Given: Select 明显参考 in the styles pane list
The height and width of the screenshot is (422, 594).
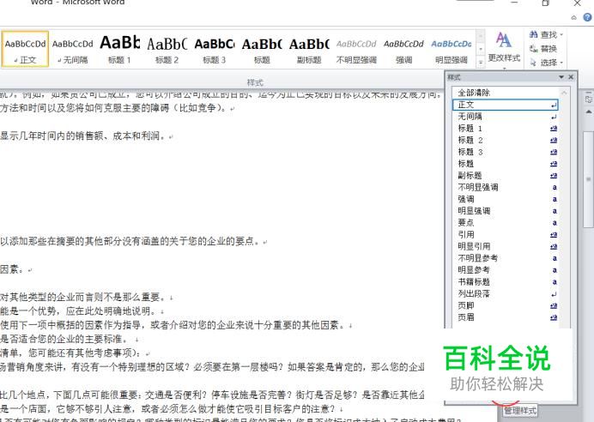Looking at the screenshot, I should (x=506, y=270).
